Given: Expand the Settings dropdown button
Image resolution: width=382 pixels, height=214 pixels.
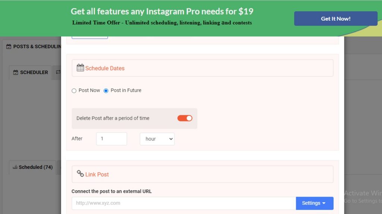Looking at the screenshot, I should click(314, 203).
